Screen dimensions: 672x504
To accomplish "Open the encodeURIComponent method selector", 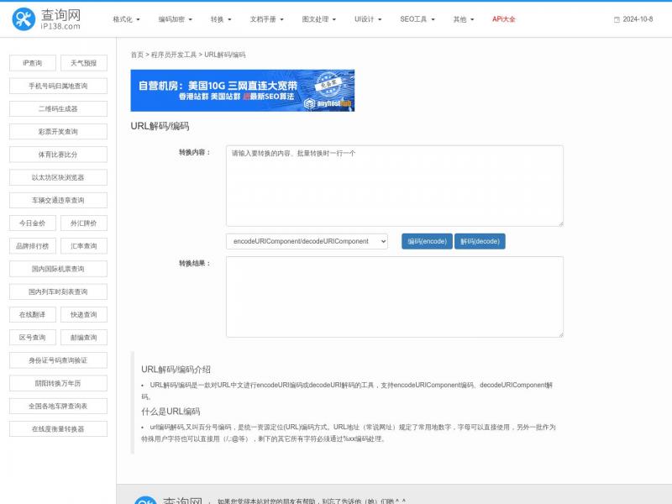I will coord(307,241).
